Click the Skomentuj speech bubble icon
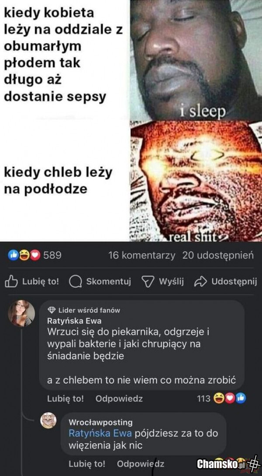This screenshot has height=476, width=262. point(76,281)
